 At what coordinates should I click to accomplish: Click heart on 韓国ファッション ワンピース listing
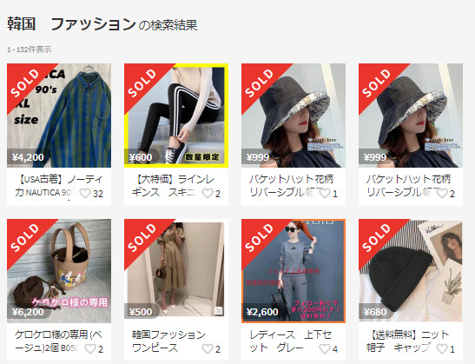208,348
